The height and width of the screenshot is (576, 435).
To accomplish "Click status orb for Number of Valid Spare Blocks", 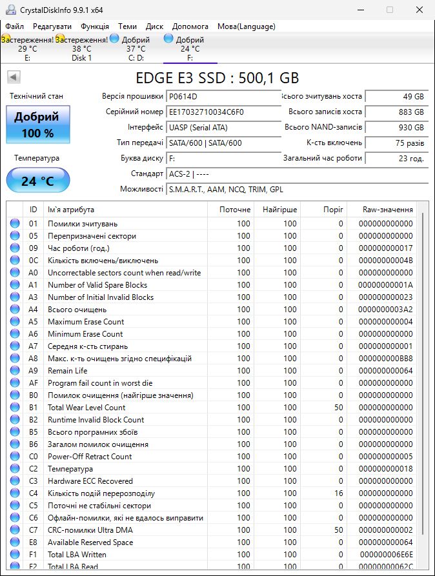I will [x=15, y=284].
